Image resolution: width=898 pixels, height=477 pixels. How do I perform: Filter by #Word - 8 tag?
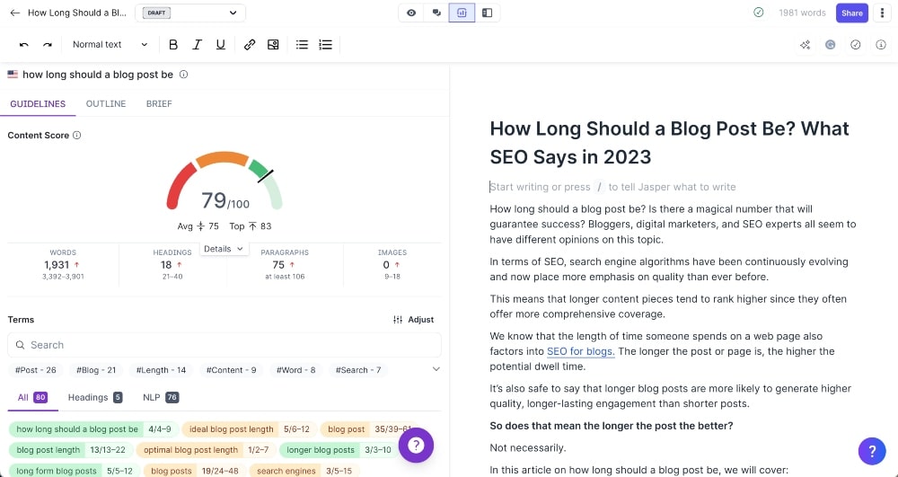[296, 370]
